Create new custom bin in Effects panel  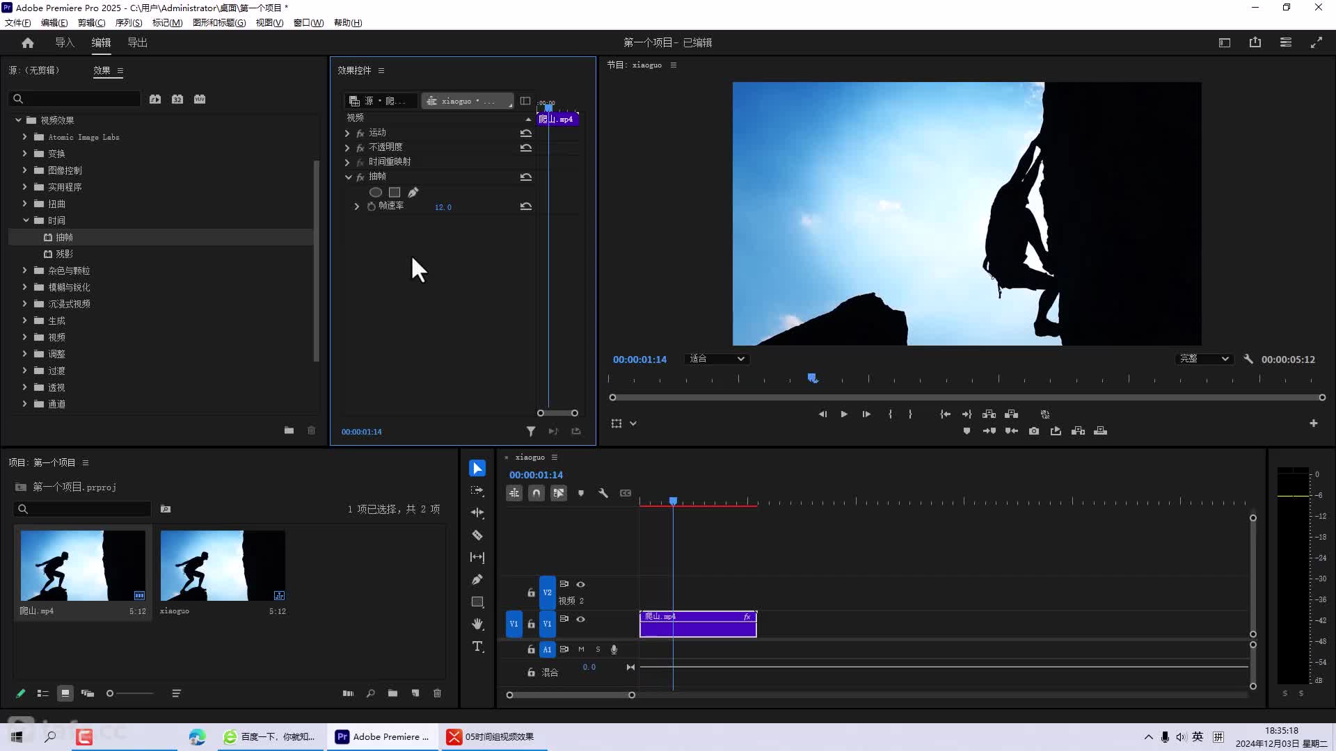point(289,430)
